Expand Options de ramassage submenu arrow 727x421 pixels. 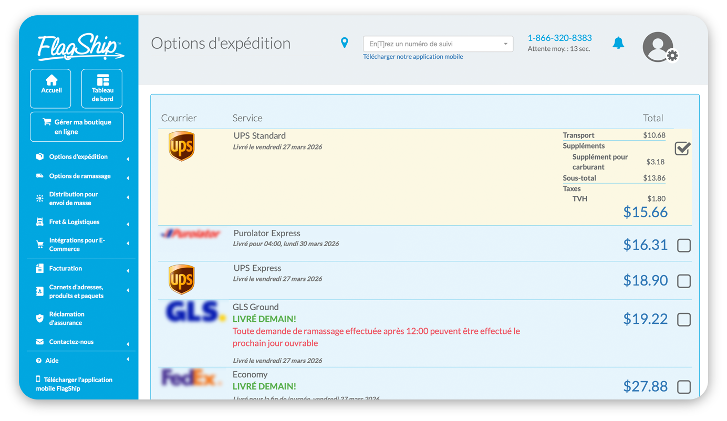(128, 178)
